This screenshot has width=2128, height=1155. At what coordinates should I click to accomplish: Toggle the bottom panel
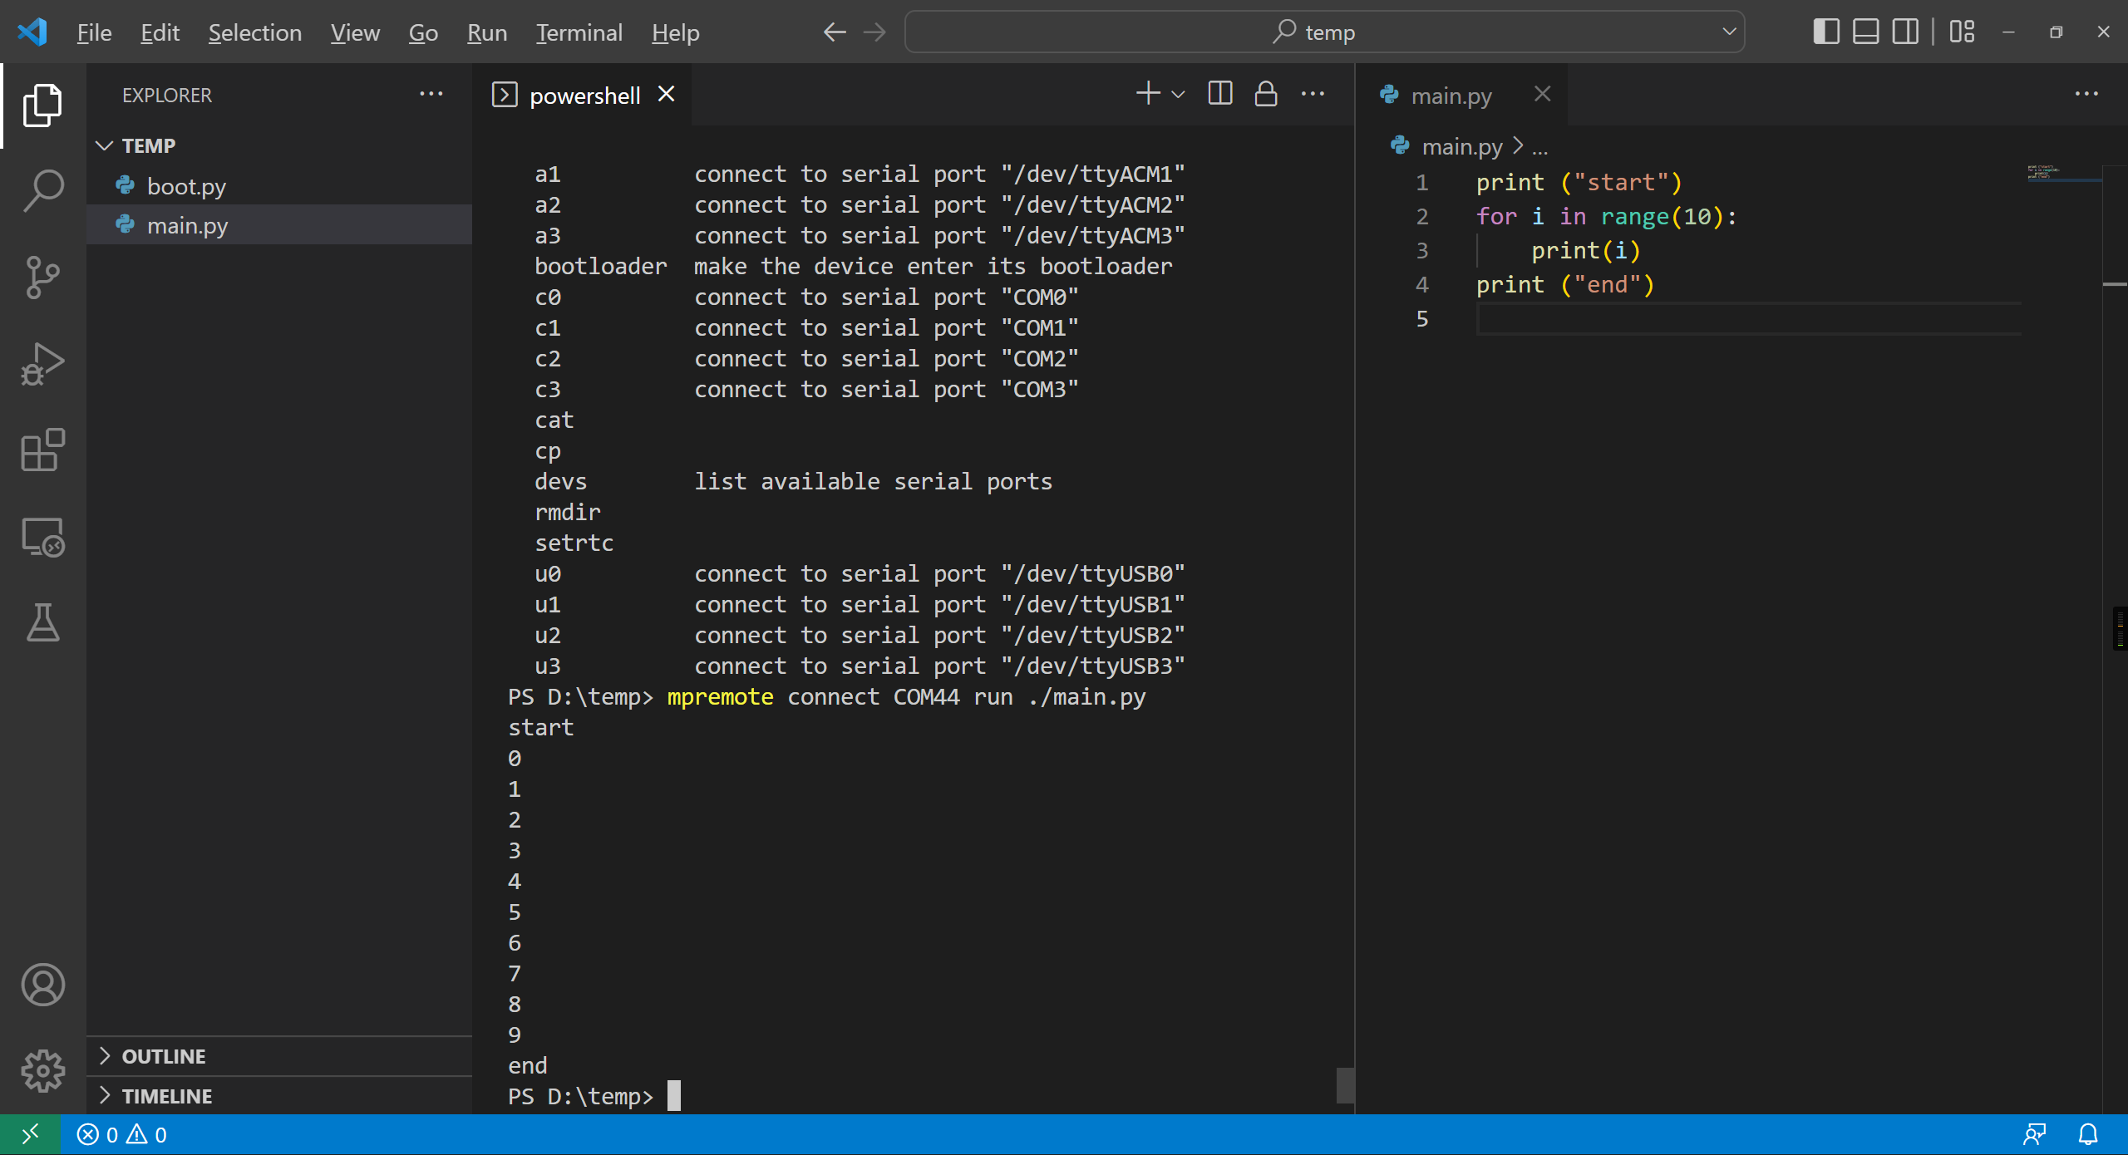1865,32
